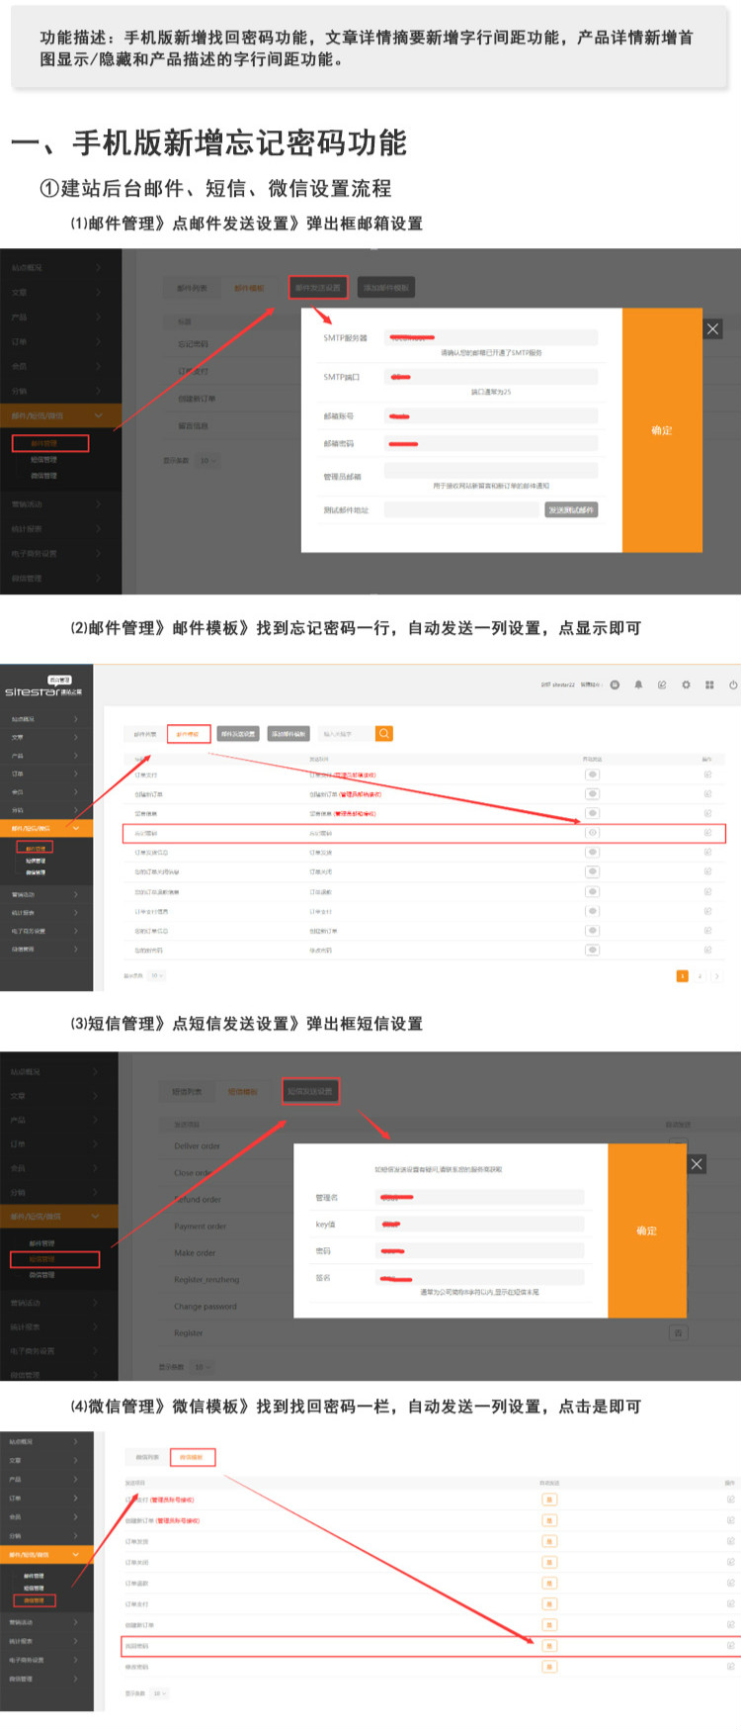The height and width of the screenshot is (1731, 741).
Task: Click the edit icon in the 订单支付 email template row
Action: pos(707,774)
